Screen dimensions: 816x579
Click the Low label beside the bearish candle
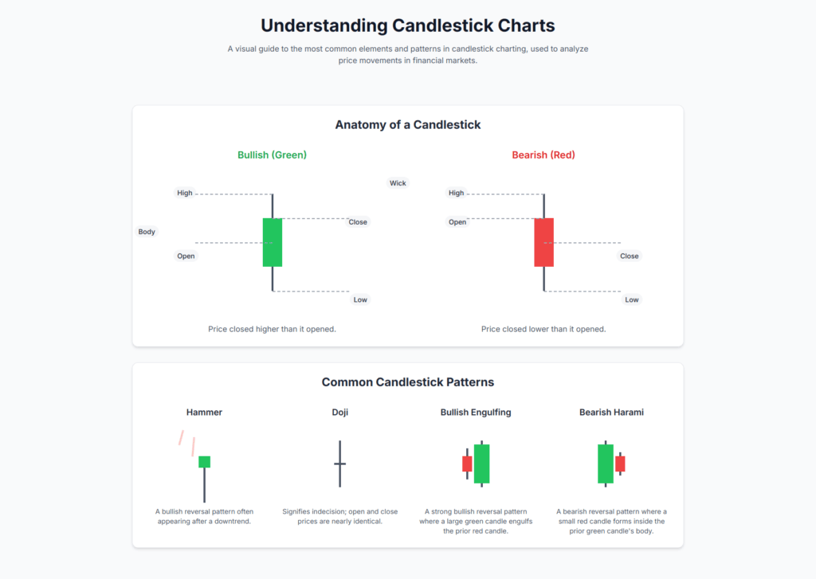tap(632, 299)
